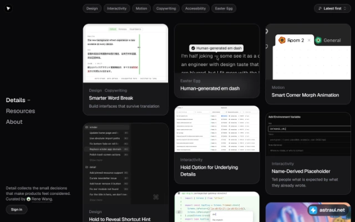Open Hold Option for Underlying Details title

(x=209, y=171)
